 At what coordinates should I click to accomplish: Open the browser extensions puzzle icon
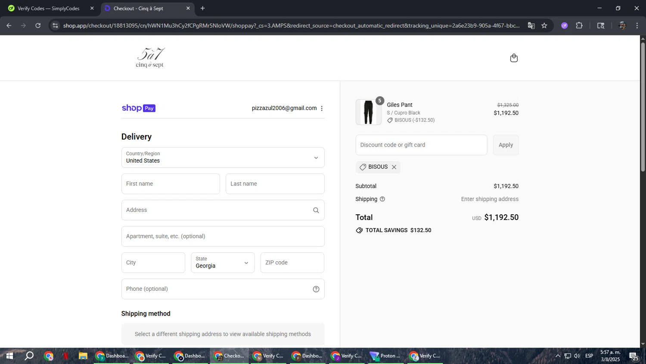[x=579, y=25]
